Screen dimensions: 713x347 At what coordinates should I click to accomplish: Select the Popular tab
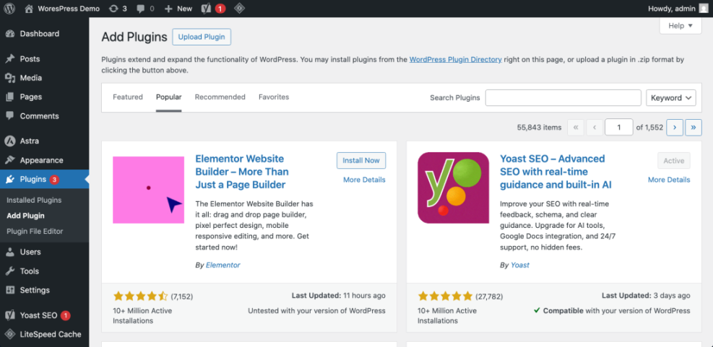(x=169, y=97)
